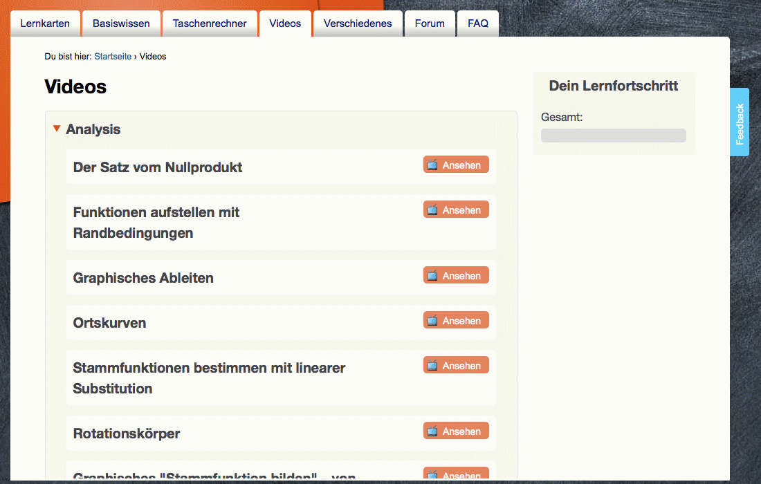Go to the Verschiedenes tab
Image resolution: width=761 pixels, height=484 pixels.
(x=358, y=24)
